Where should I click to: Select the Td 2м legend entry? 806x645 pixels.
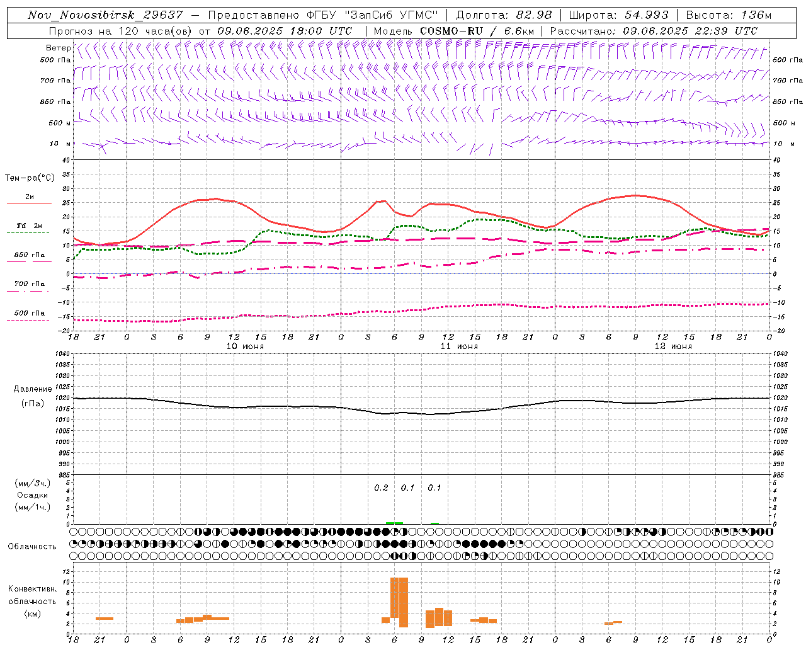(29, 225)
